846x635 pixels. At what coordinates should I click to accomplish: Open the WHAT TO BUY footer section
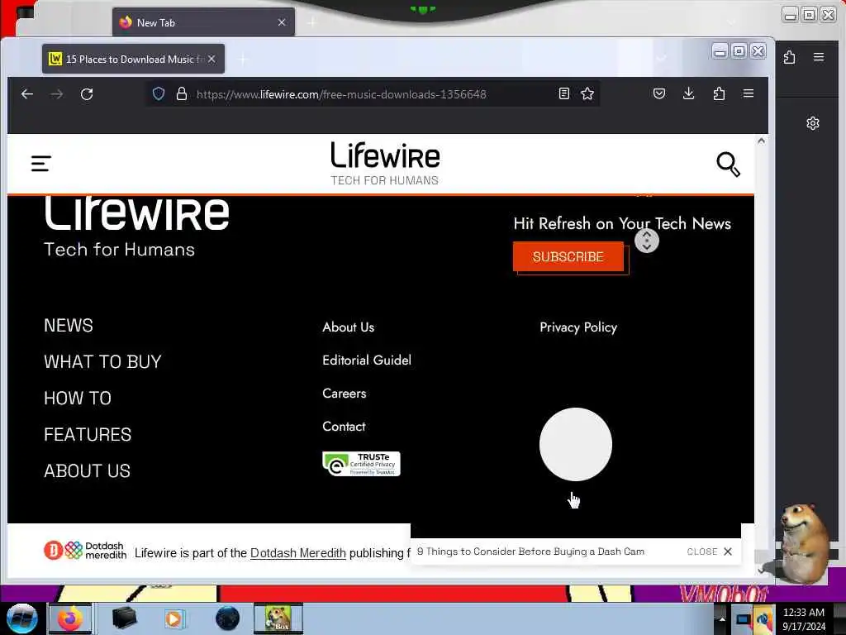click(102, 362)
